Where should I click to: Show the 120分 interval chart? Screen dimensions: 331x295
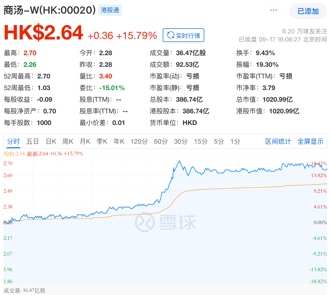[x=139, y=141]
